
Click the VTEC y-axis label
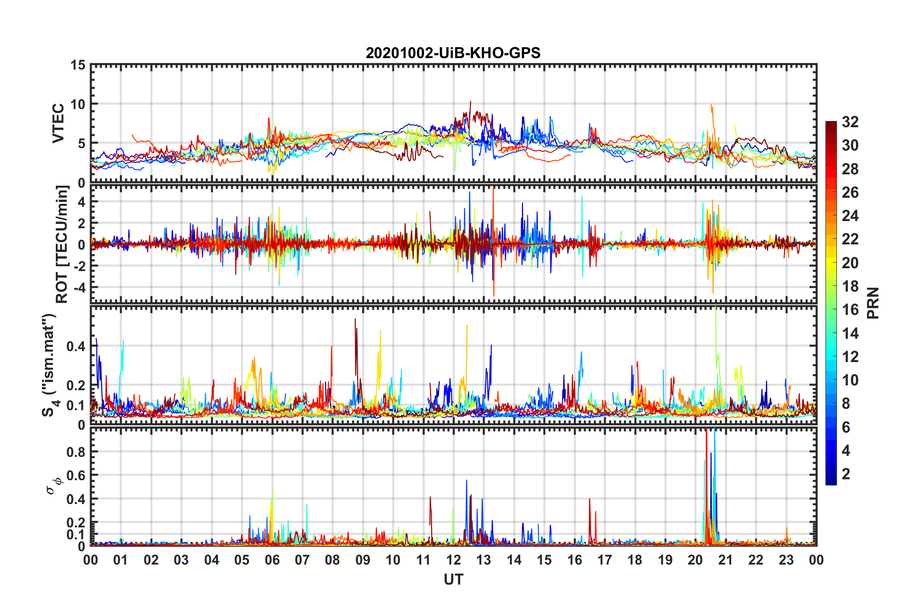coord(58,123)
